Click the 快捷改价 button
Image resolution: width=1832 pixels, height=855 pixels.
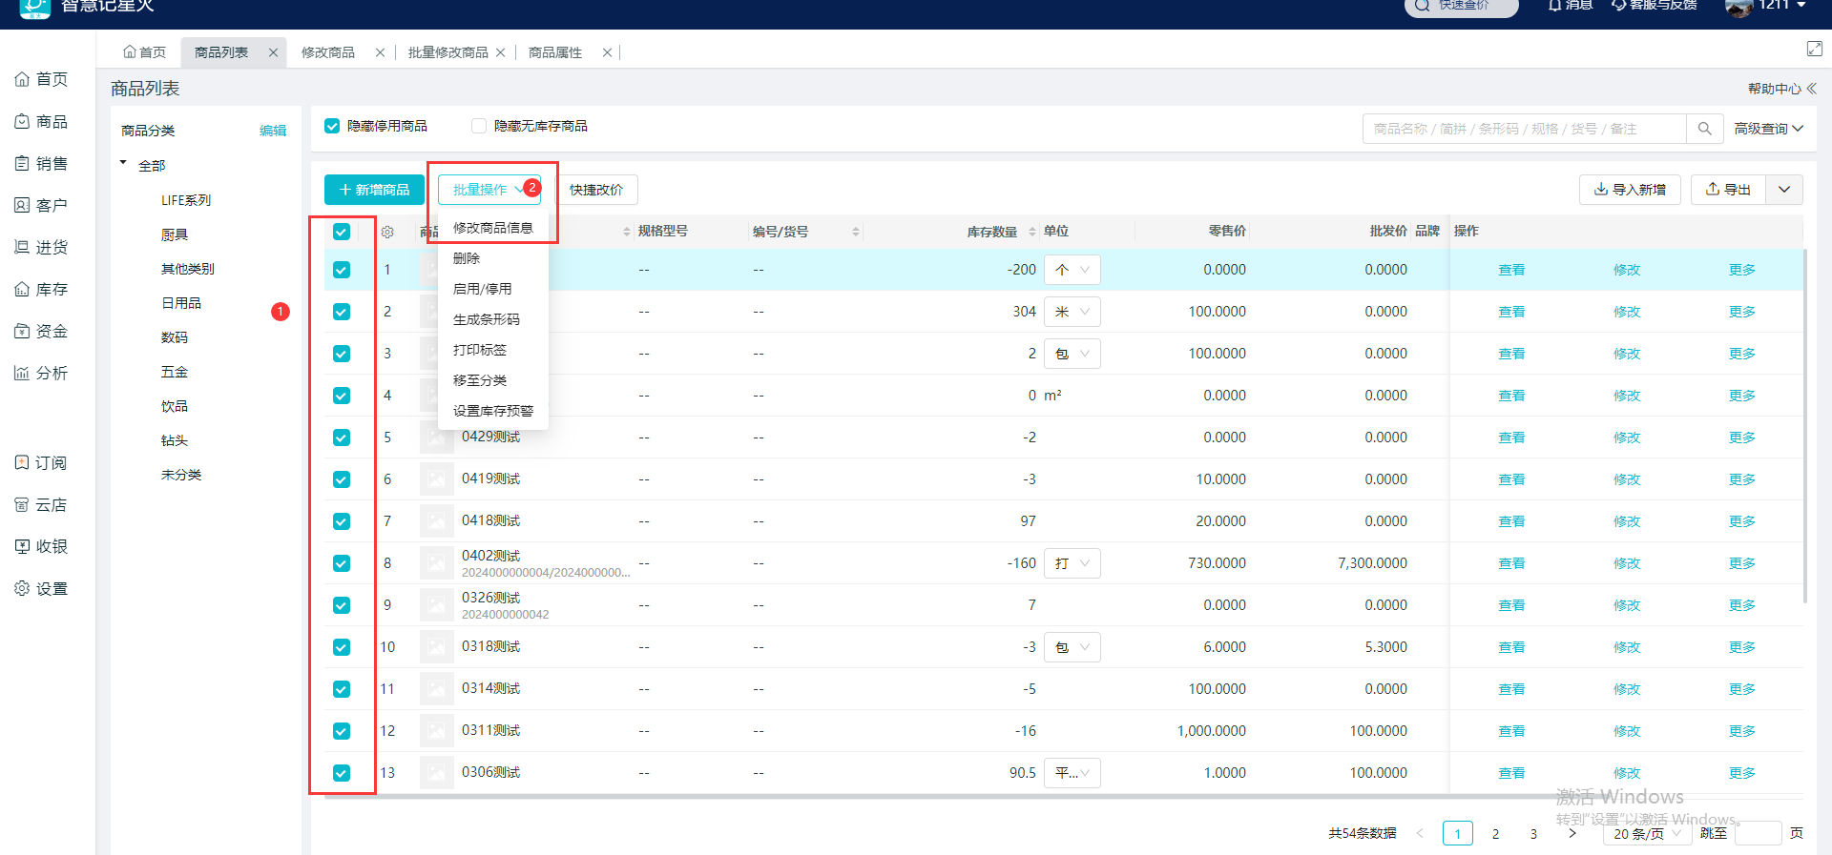(596, 190)
